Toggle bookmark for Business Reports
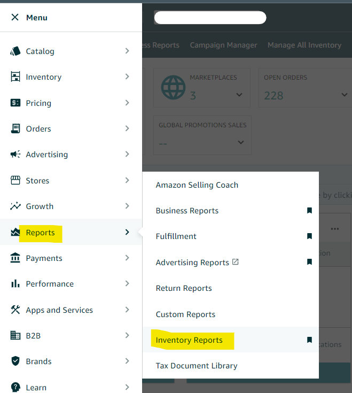The image size is (352, 393). point(309,211)
